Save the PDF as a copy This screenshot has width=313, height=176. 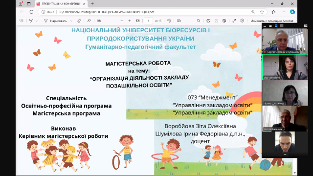224,21
